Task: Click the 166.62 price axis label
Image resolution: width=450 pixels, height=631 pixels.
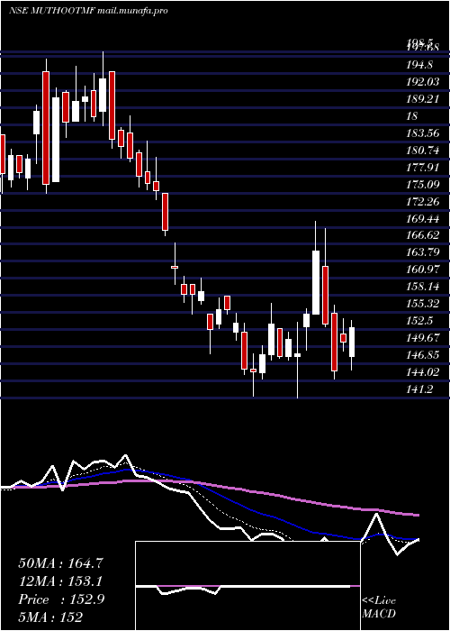Action: pos(423,236)
